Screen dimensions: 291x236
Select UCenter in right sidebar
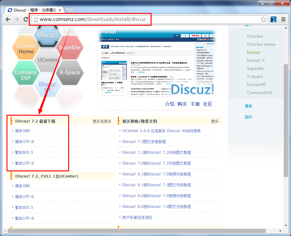pos(255,36)
